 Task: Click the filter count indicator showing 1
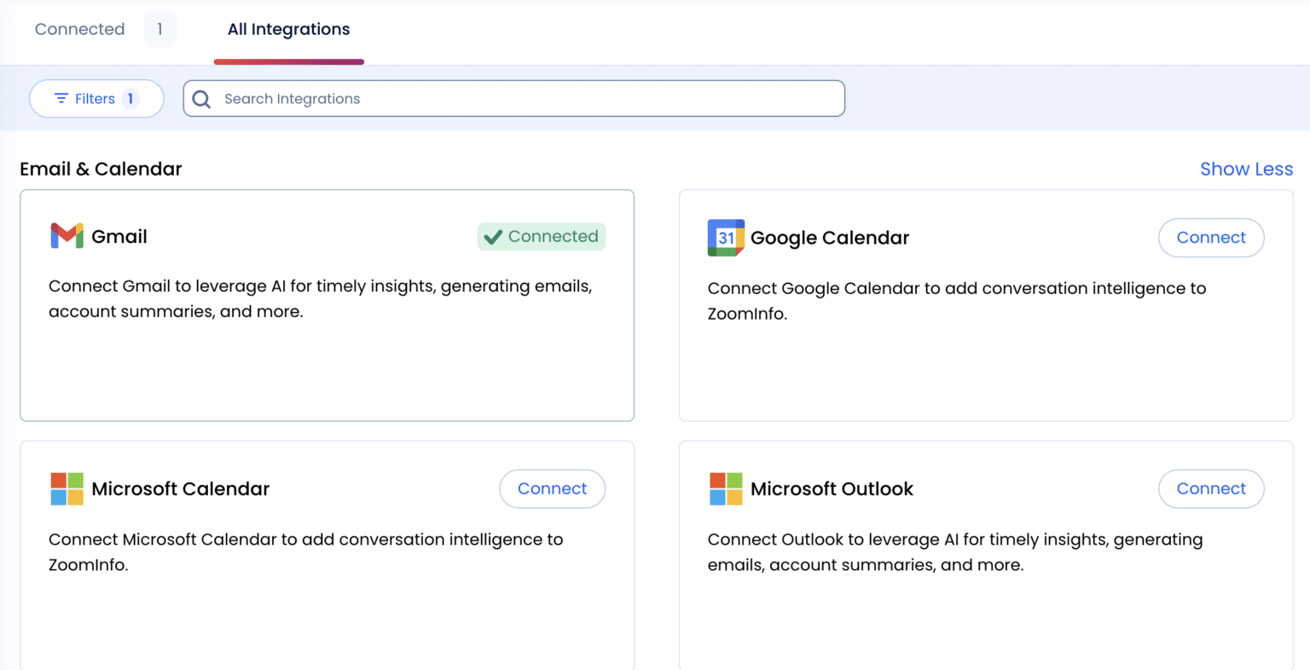(130, 98)
